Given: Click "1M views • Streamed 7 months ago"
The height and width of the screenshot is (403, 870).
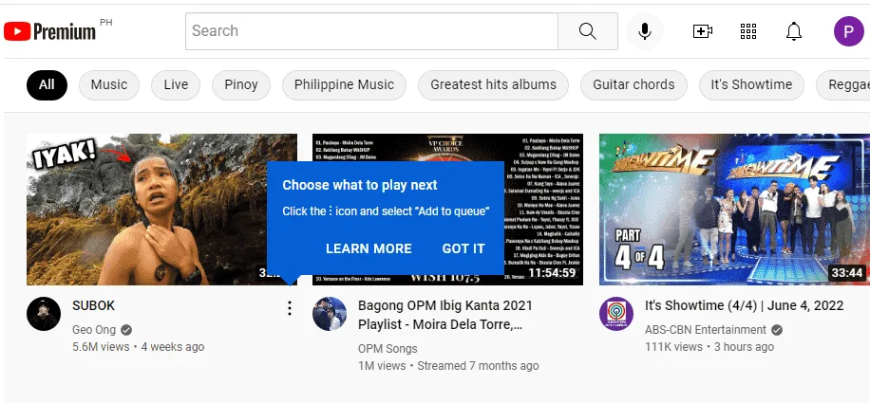Looking at the screenshot, I should (448, 366).
